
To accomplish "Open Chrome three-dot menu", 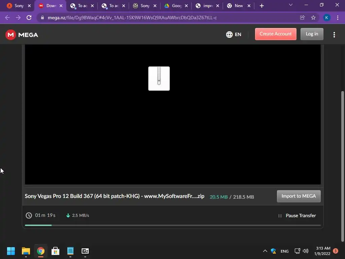I will tap(338, 18).
